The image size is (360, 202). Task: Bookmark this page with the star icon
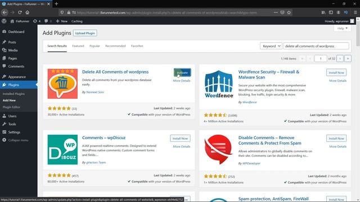[289, 12]
